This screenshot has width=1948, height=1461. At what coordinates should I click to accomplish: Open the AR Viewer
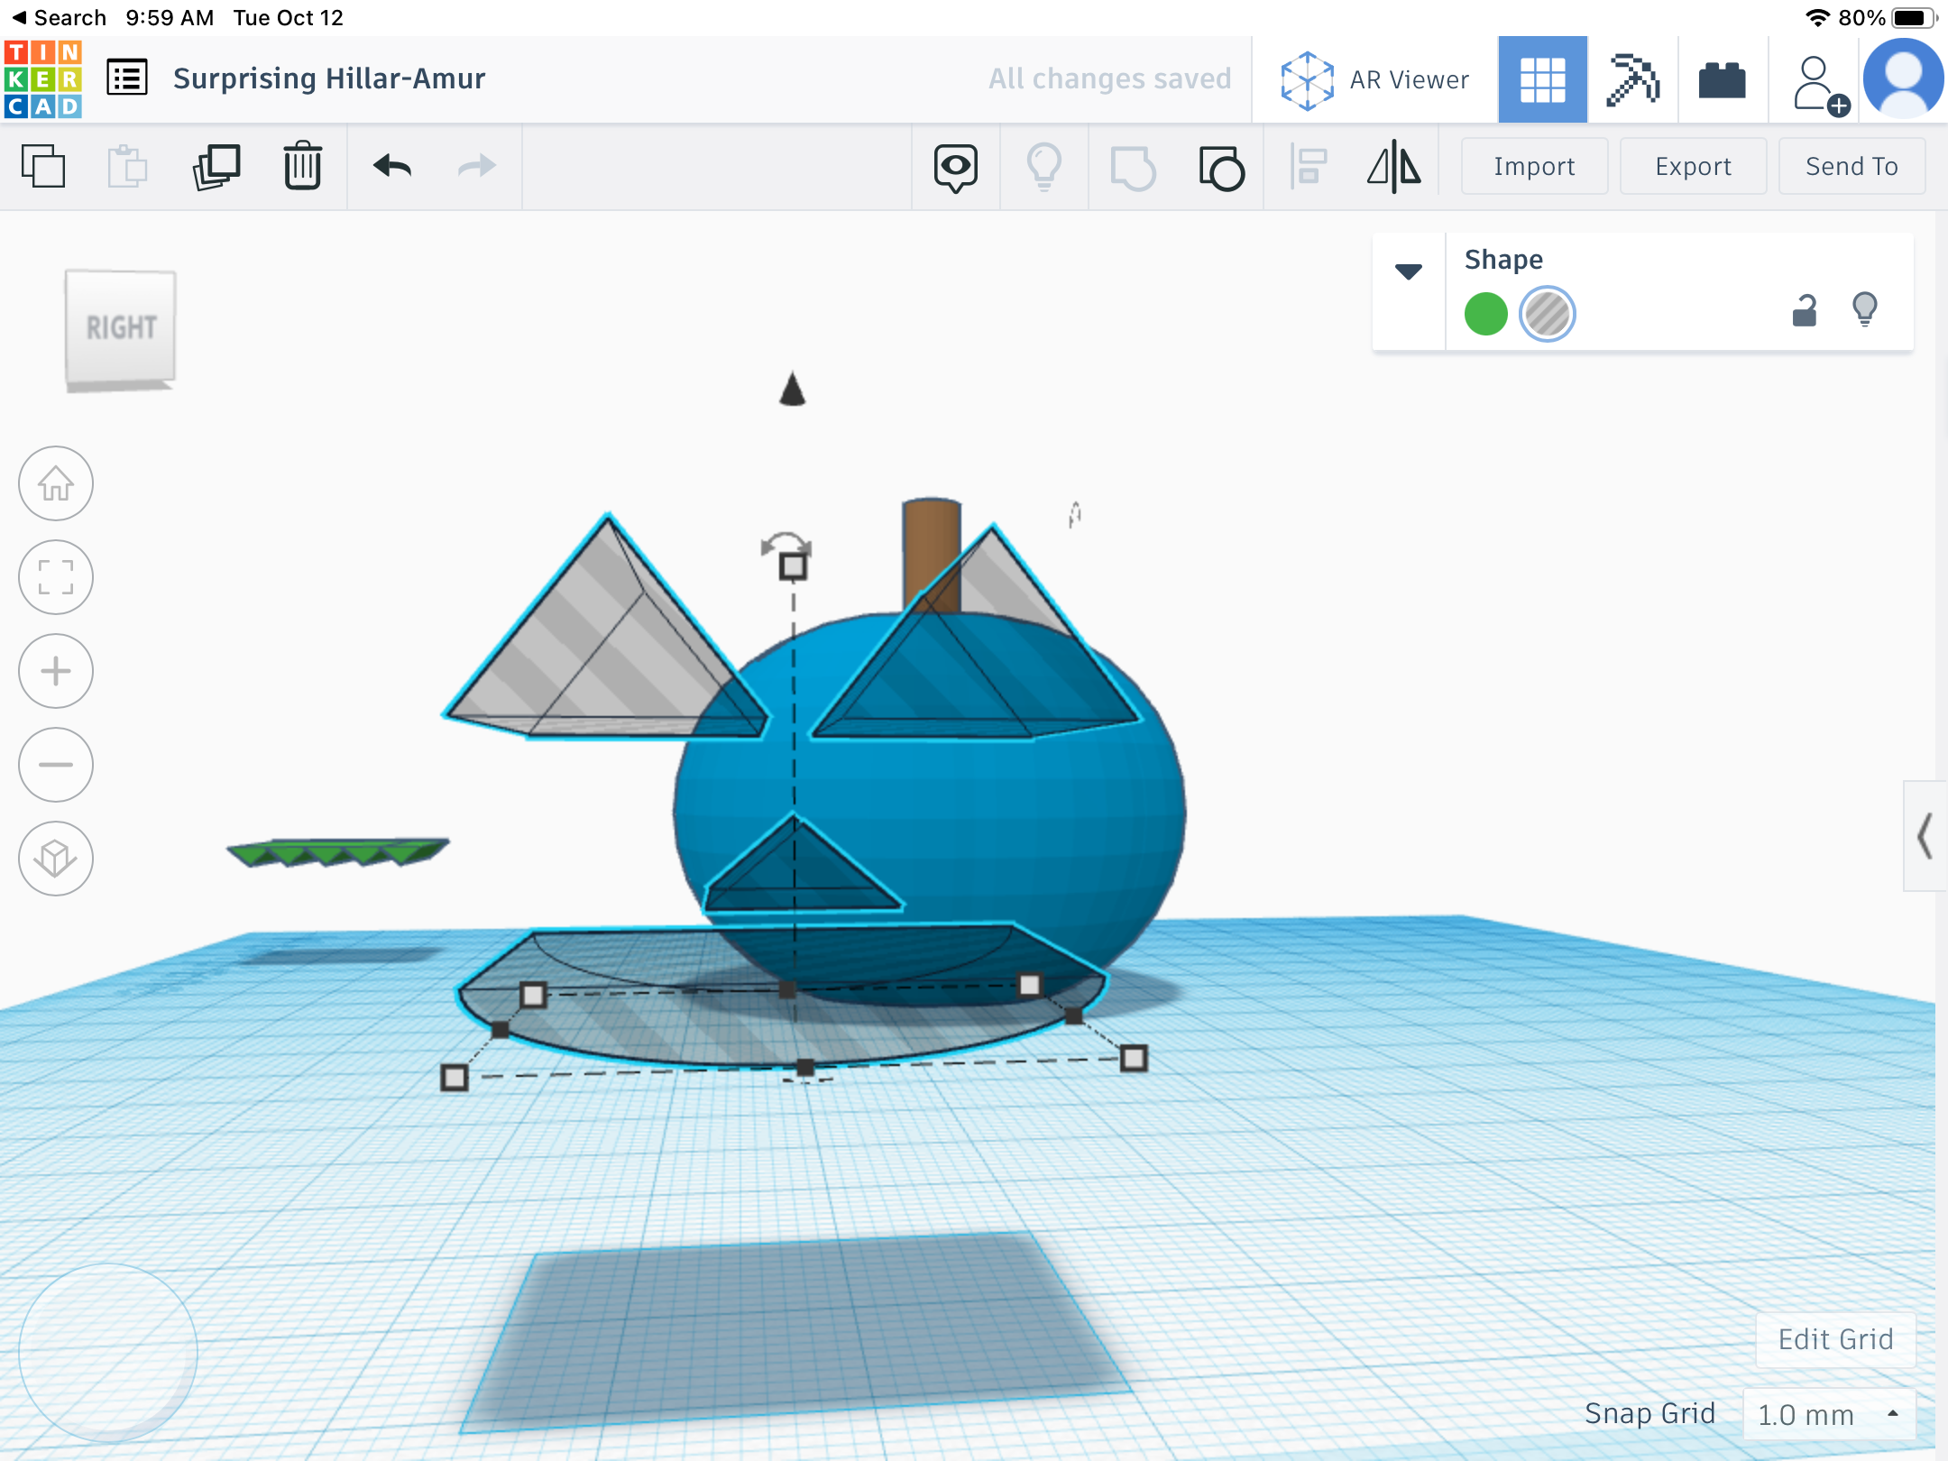1375,79
